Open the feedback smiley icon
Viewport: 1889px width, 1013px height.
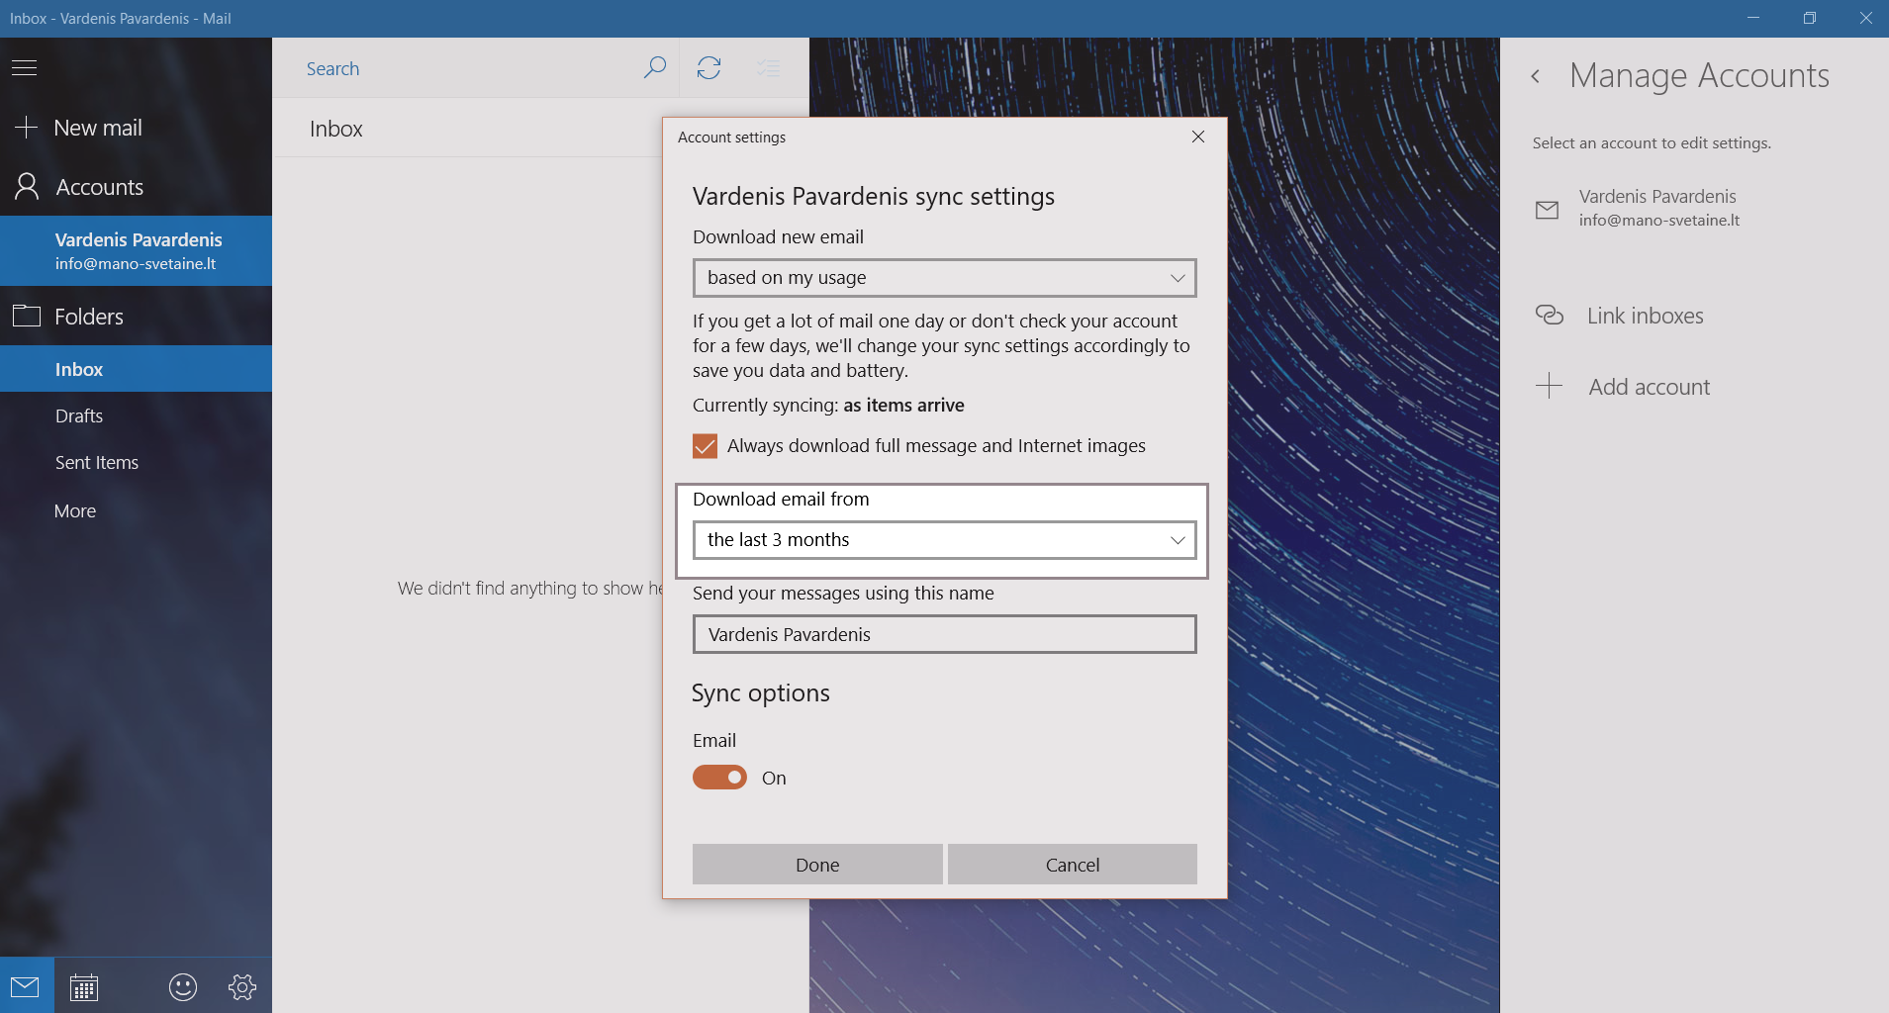tap(183, 986)
